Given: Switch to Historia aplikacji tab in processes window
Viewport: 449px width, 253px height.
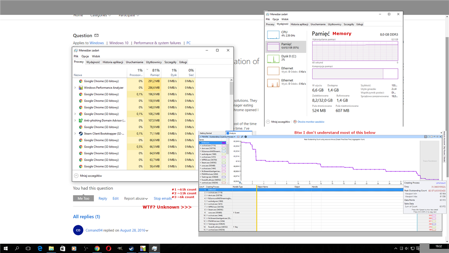Looking at the screenshot, I should (113, 62).
